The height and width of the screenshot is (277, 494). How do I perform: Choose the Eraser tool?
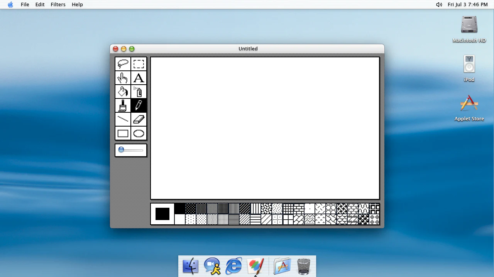click(139, 120)
